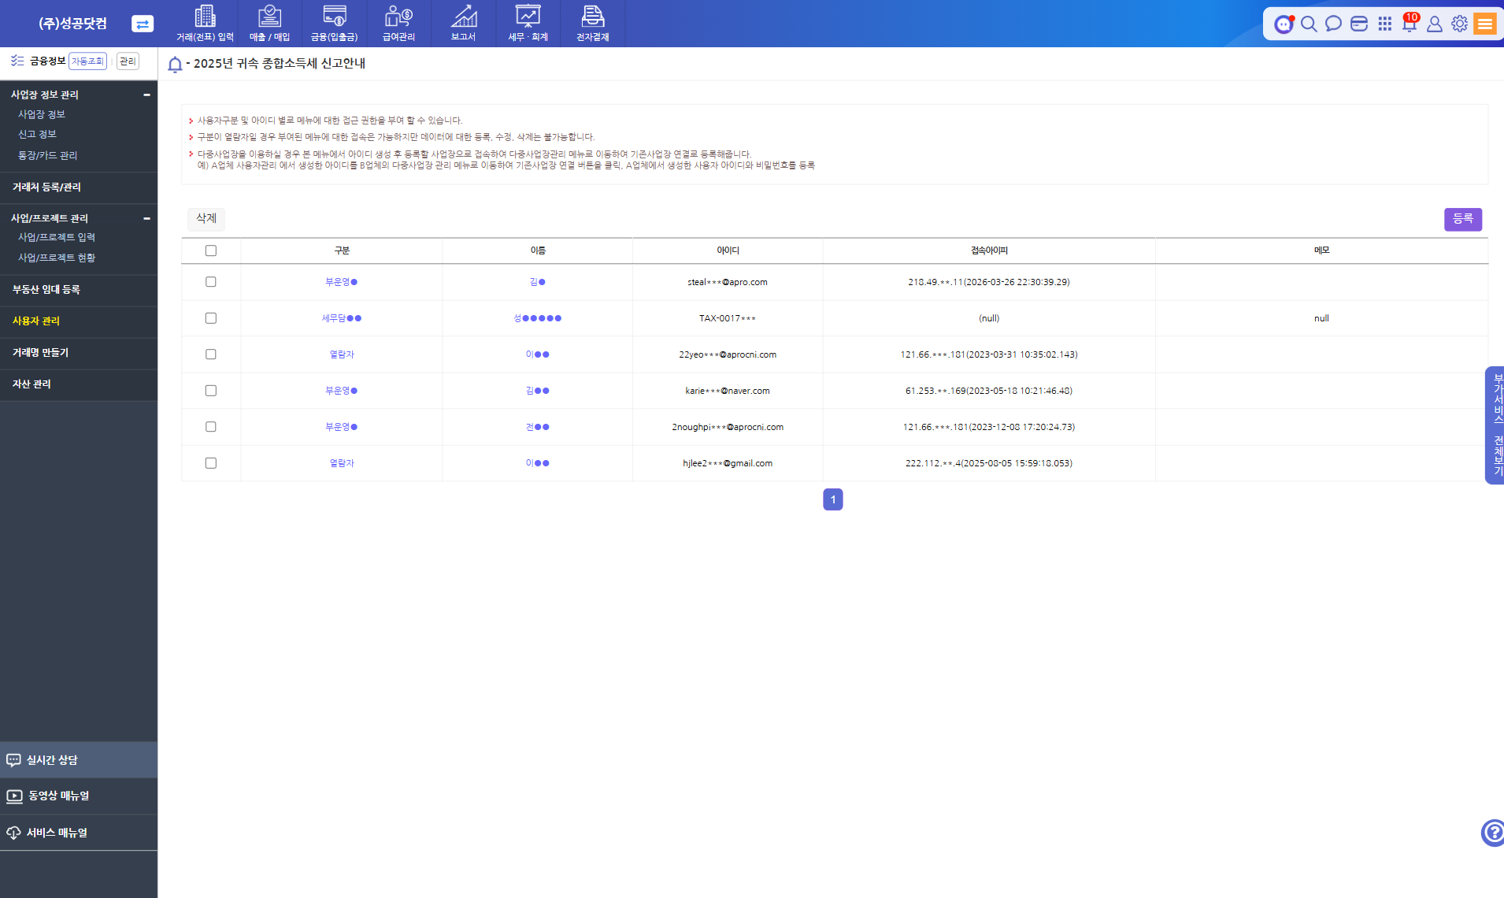1504x898 pixels.
Task: Click the notice bell icon beside 2025년 announcement
Action: pos(175,64)
